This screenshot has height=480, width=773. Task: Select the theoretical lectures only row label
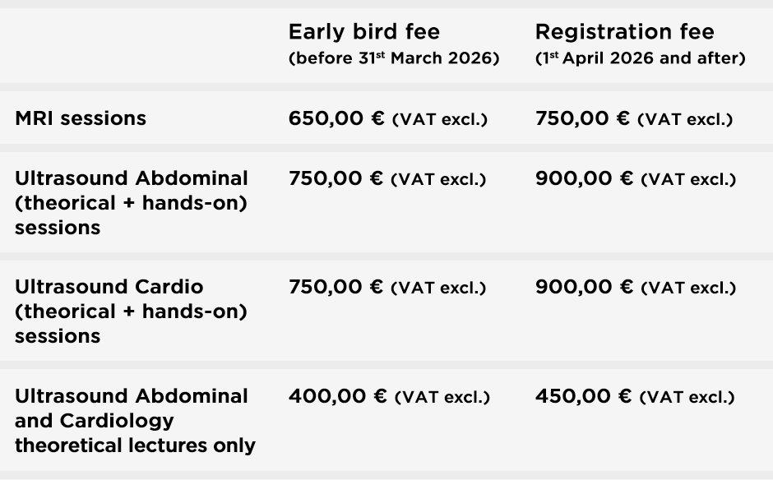135,421
